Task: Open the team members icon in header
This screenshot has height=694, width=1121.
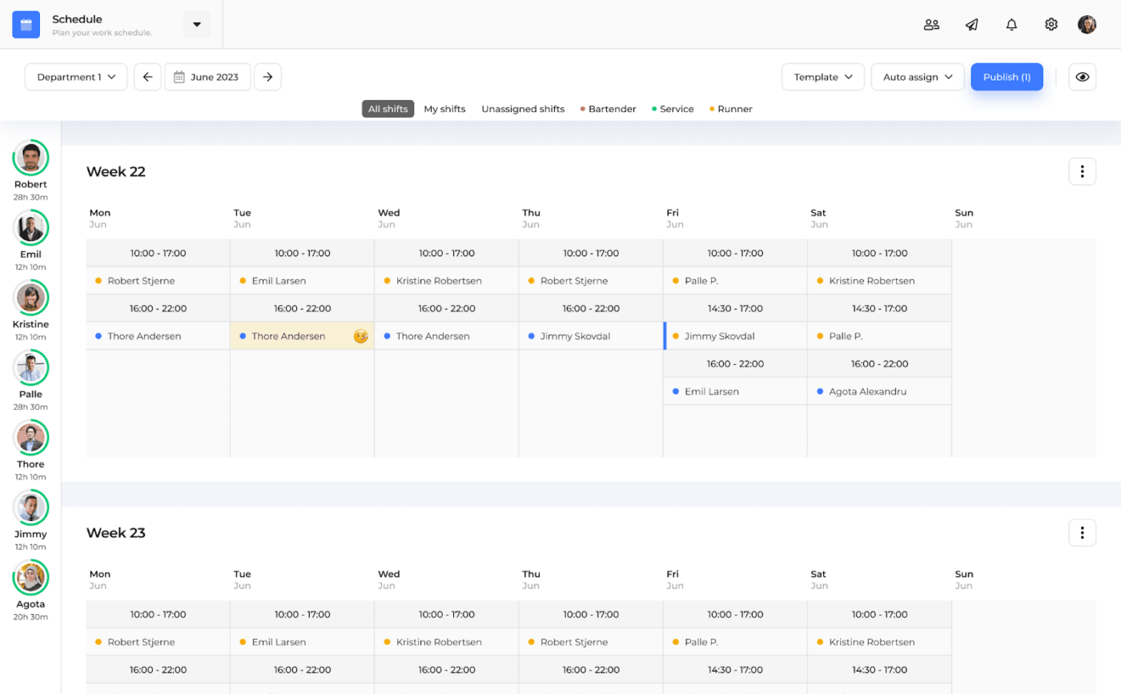Action: click(931, 25)
